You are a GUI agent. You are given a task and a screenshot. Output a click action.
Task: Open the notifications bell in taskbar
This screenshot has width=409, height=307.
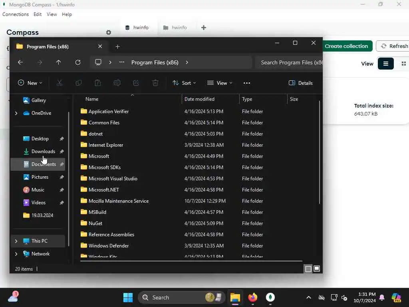click(x=382, y=297)
